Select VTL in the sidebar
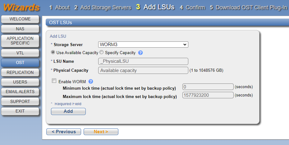 click(20, 53)
